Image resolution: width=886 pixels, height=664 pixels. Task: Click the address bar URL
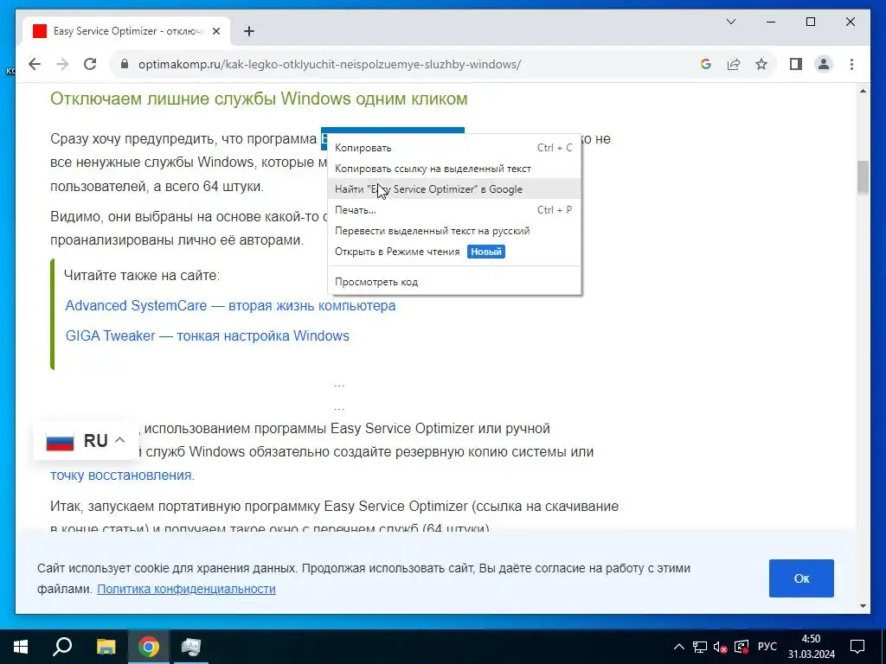click(330, 64)
